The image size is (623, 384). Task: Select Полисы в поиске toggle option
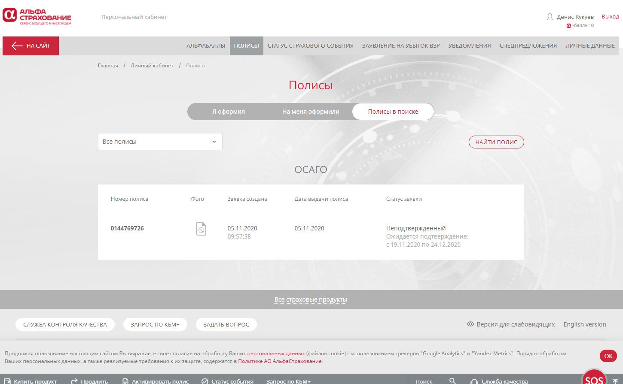393,112
